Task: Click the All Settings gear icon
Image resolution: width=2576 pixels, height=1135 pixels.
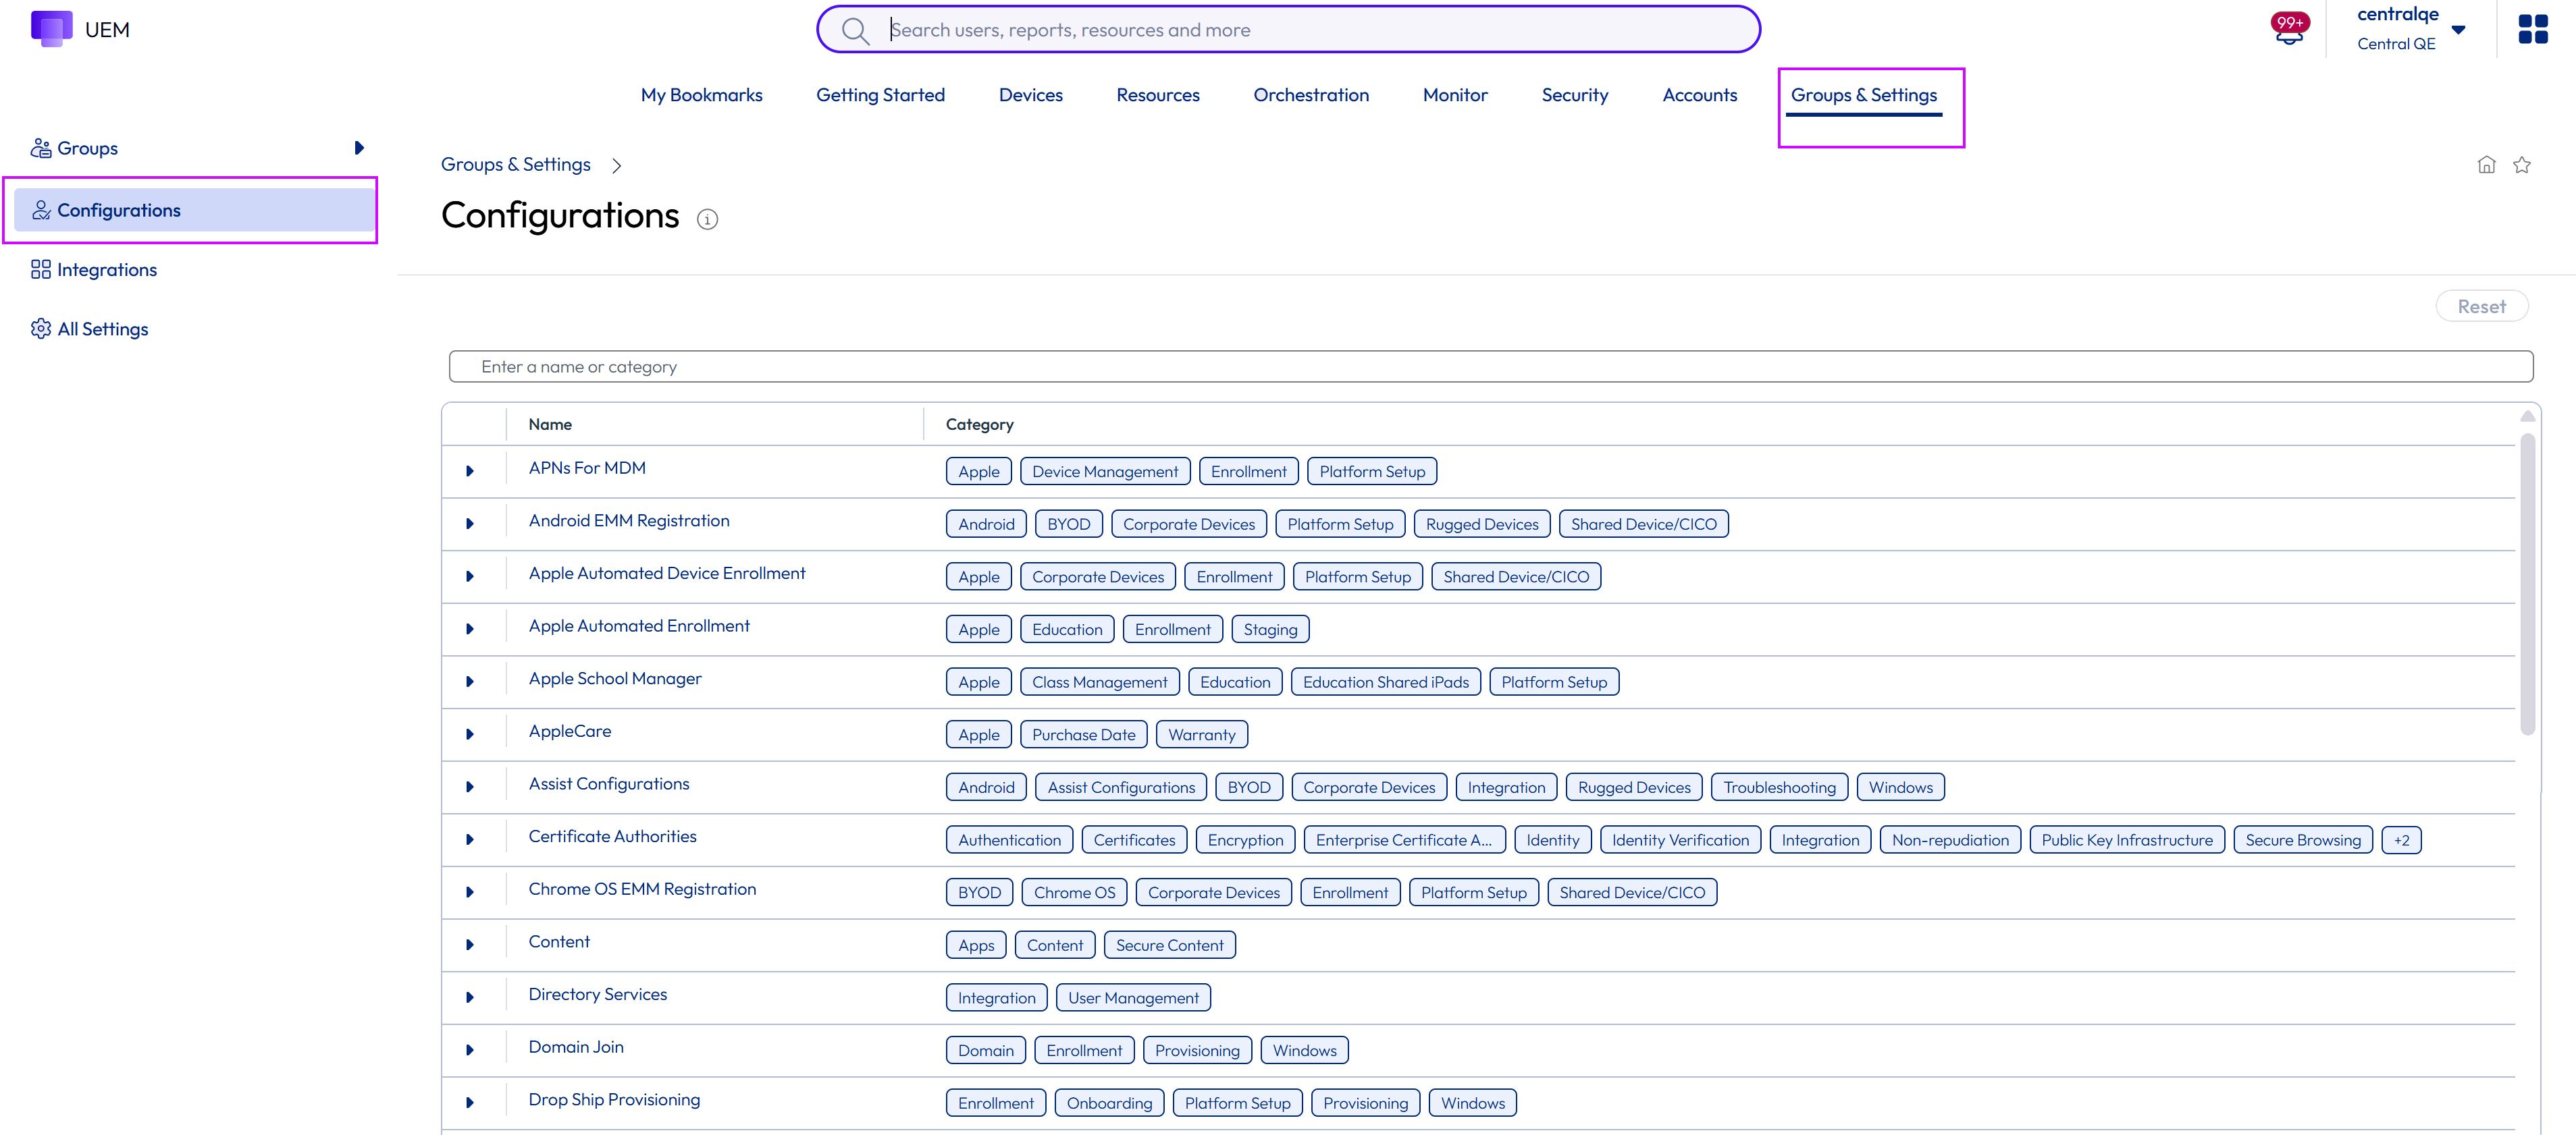Action: coord(41,329)
